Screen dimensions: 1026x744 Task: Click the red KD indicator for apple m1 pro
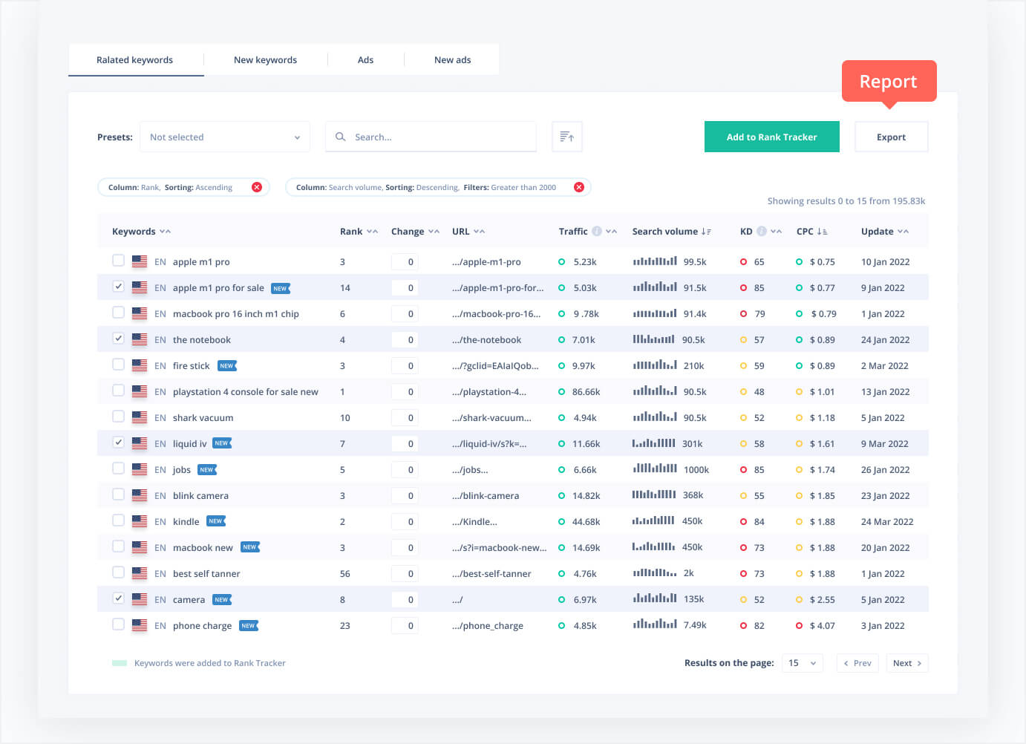point(743,262)
